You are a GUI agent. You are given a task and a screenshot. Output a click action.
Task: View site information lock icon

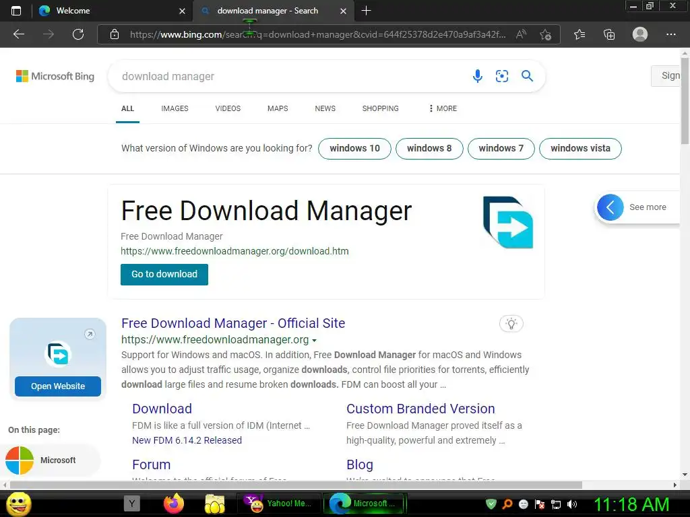tap(115, 34)
